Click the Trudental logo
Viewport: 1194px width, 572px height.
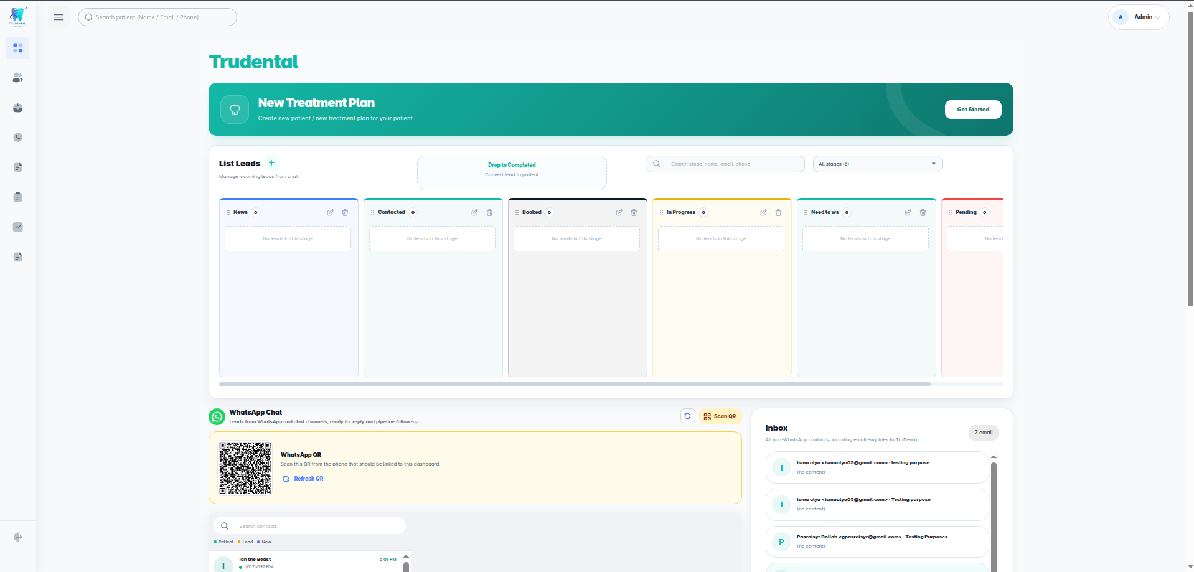18,17
